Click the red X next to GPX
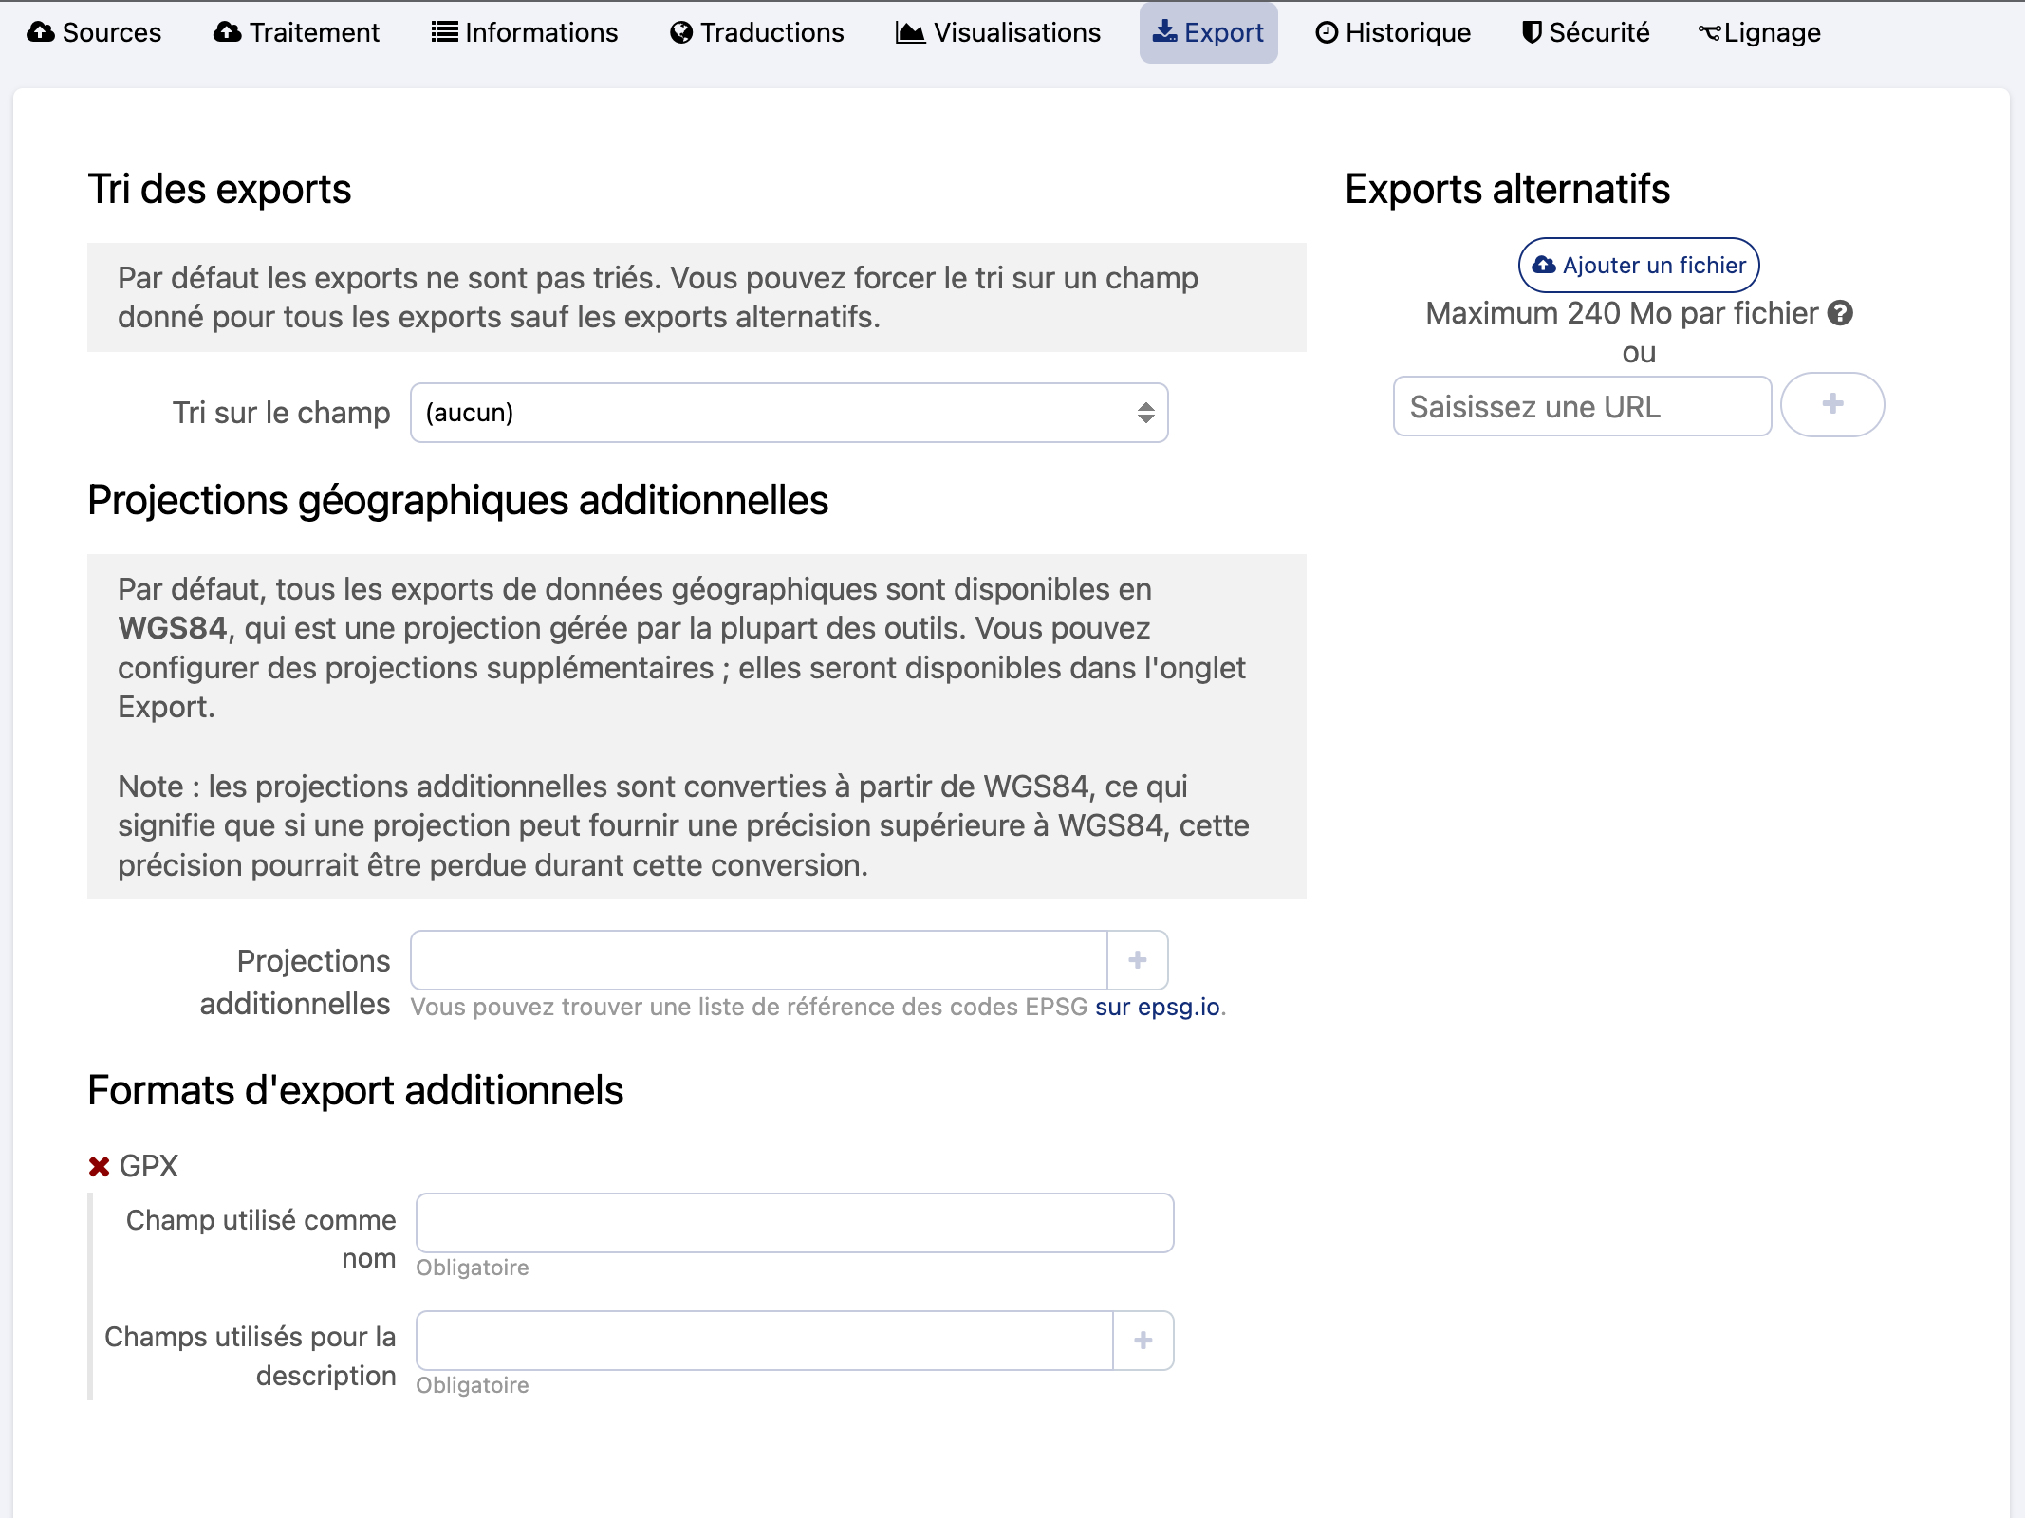The image size is (2025, 1518). click(x=99, y=1166)
